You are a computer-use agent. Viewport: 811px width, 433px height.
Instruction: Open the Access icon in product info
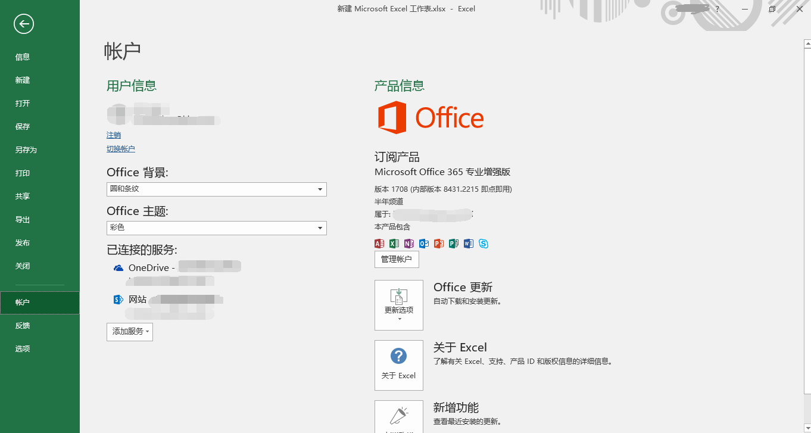379,243
